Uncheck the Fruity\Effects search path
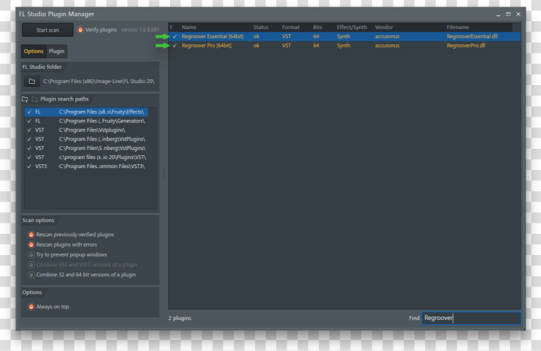The width and height of the screenshot is (541, 351). click(30, 112)
